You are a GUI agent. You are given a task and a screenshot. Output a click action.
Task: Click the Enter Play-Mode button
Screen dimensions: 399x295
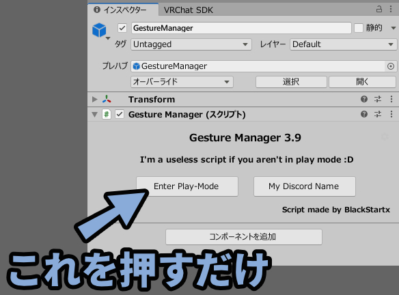[x=187, y=186]
